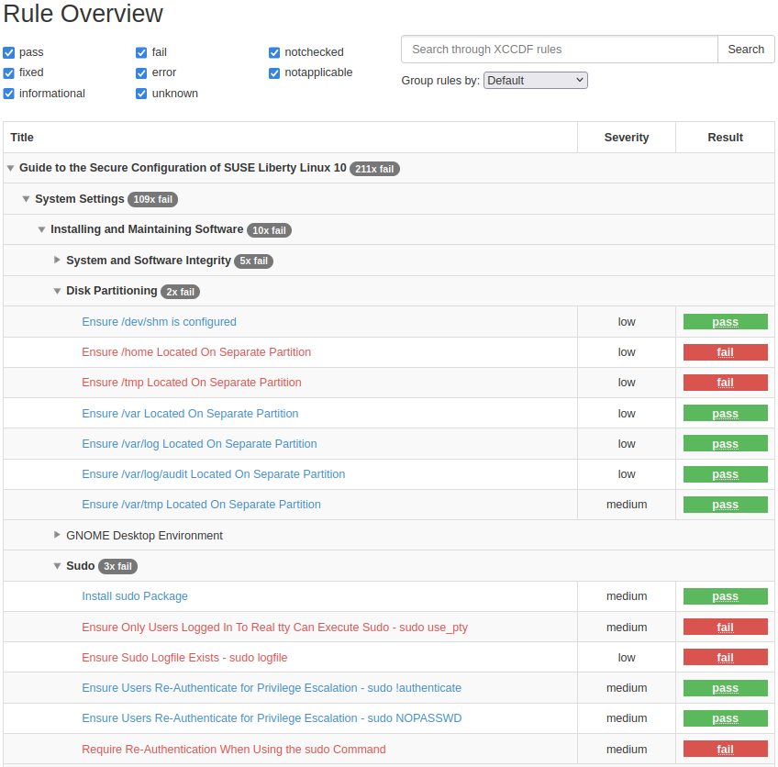Image resolution: width=778 pixels, height=767 pixels.
Task: Click fail result for Require Re-Authentication rule
Action: coord(725,750)
